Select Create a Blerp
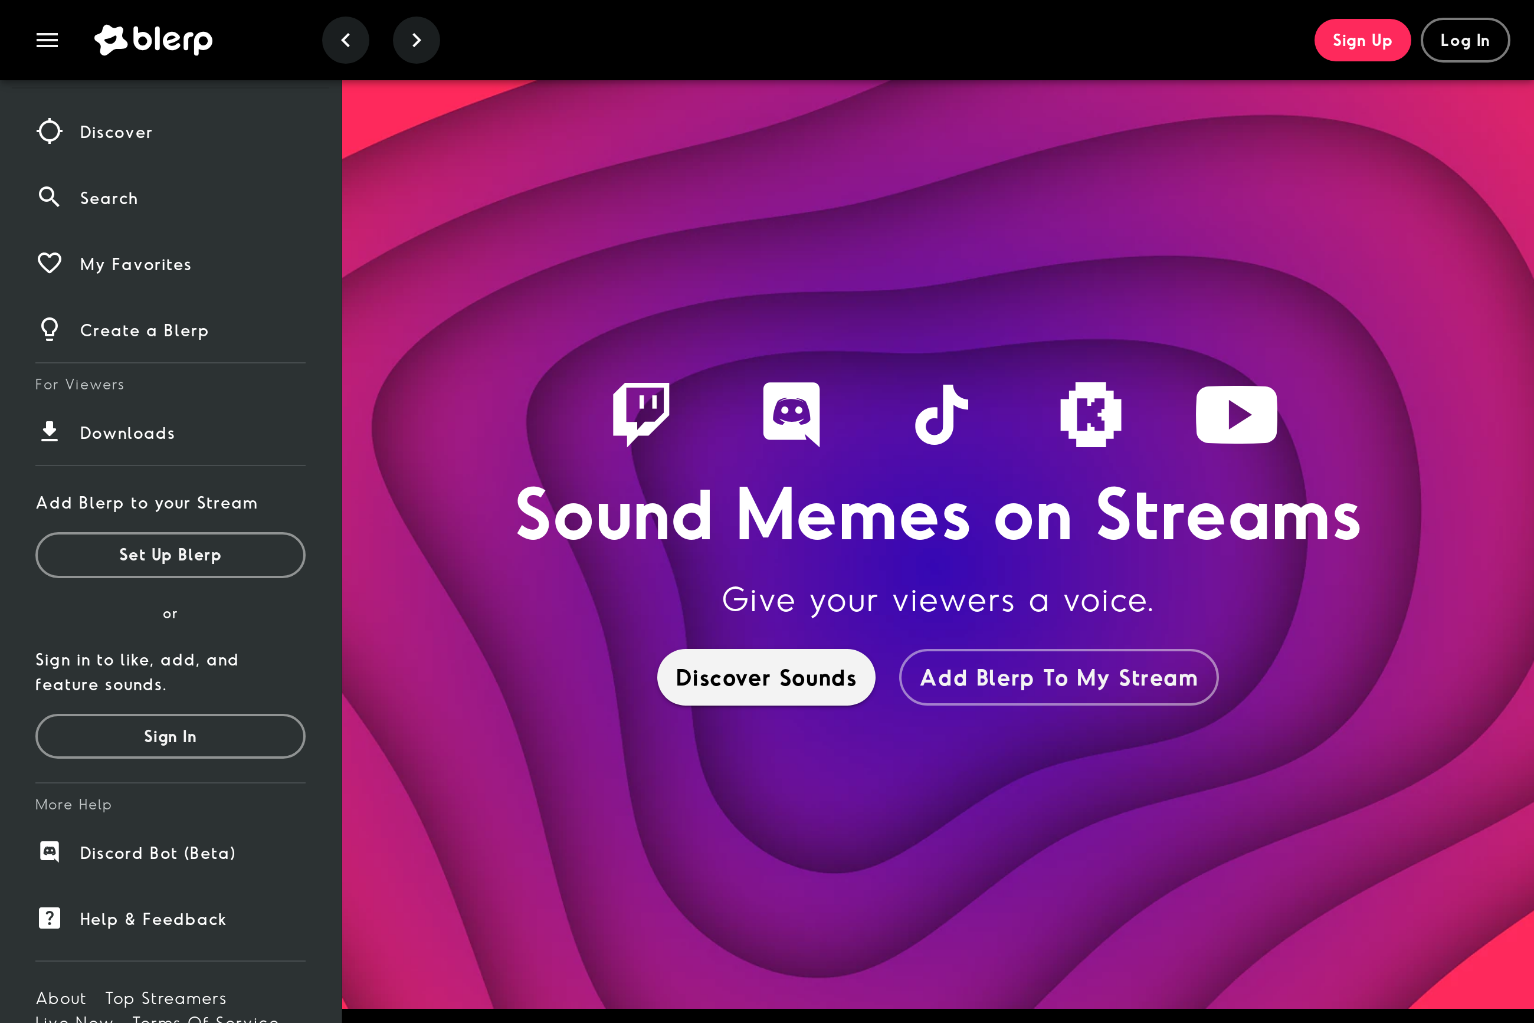Image resolution: width=1534 pixels, height=1023 pixels. (144, 330)
